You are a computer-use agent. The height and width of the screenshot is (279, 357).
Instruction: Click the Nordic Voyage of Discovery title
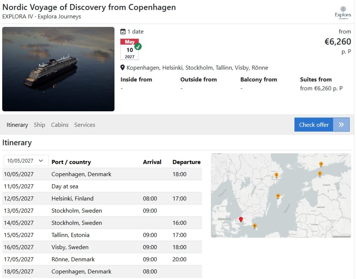89,7
